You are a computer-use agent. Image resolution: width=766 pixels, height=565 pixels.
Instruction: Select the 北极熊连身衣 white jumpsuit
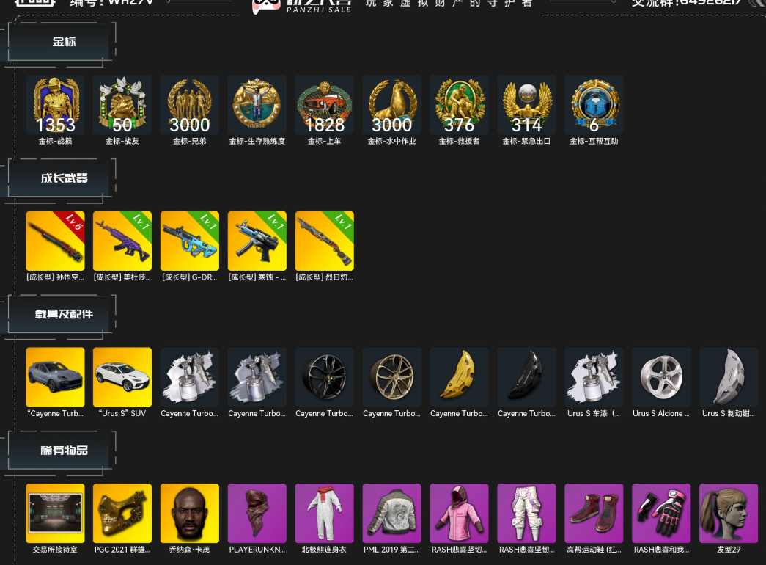[325, 513]
